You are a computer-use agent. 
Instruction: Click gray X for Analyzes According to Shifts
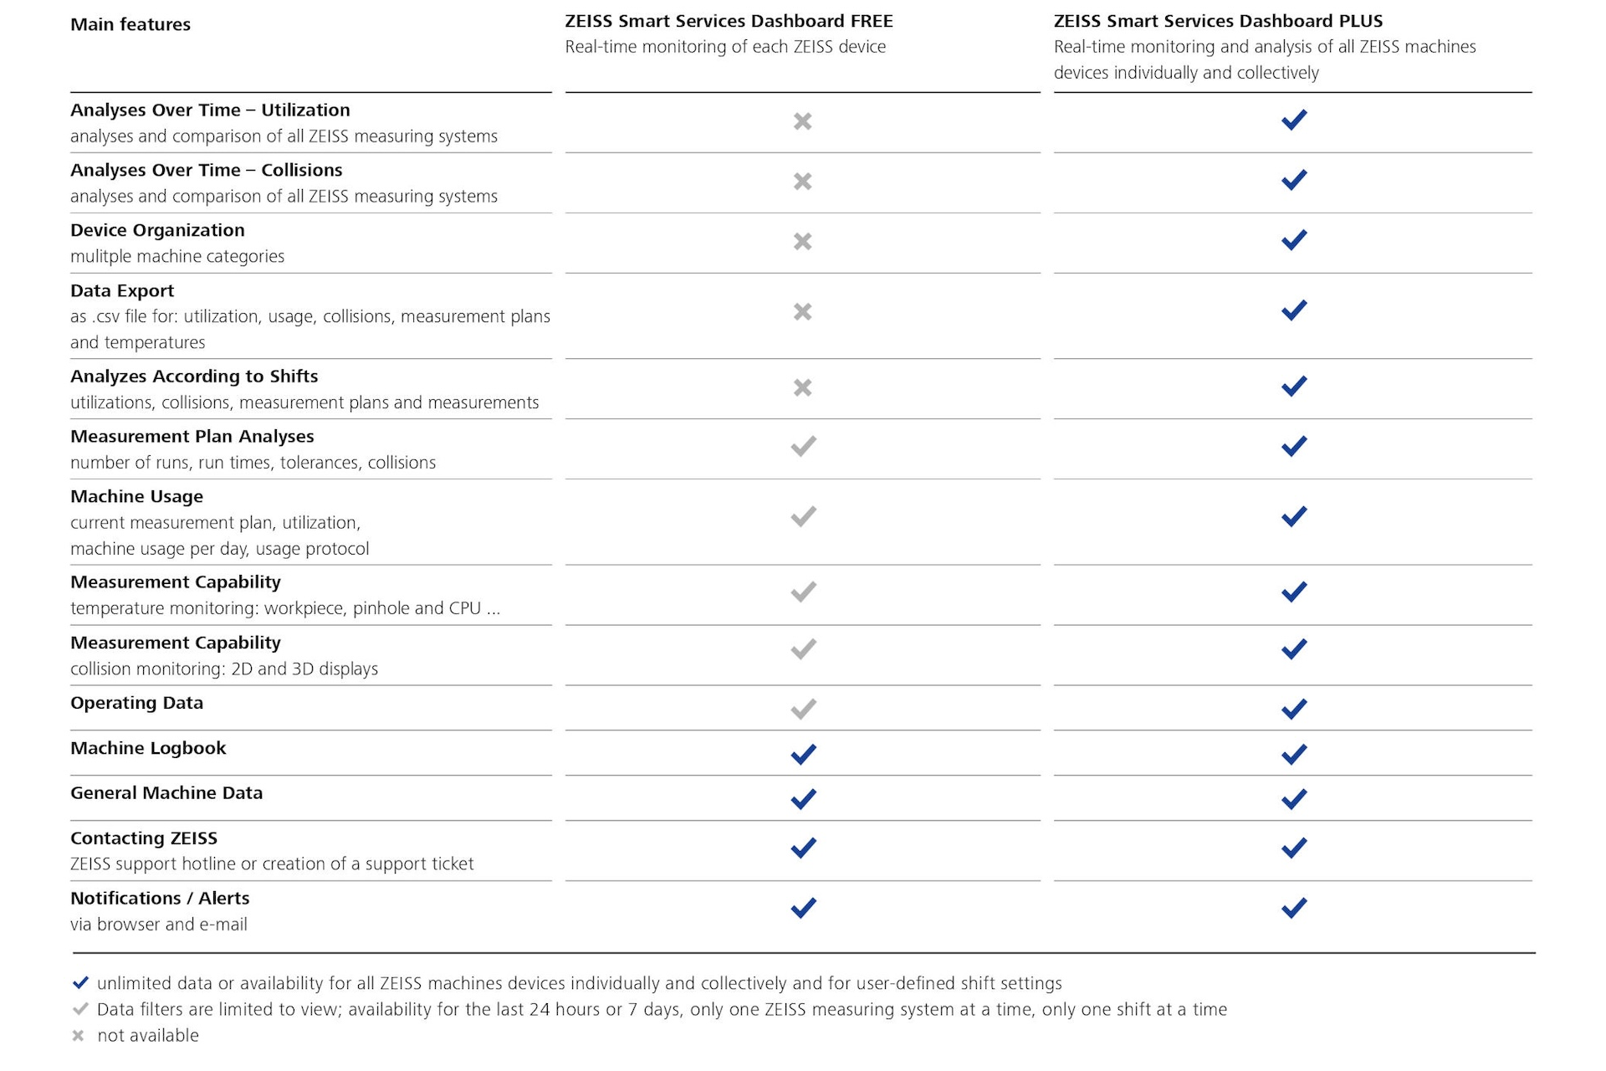click(802, 387)
